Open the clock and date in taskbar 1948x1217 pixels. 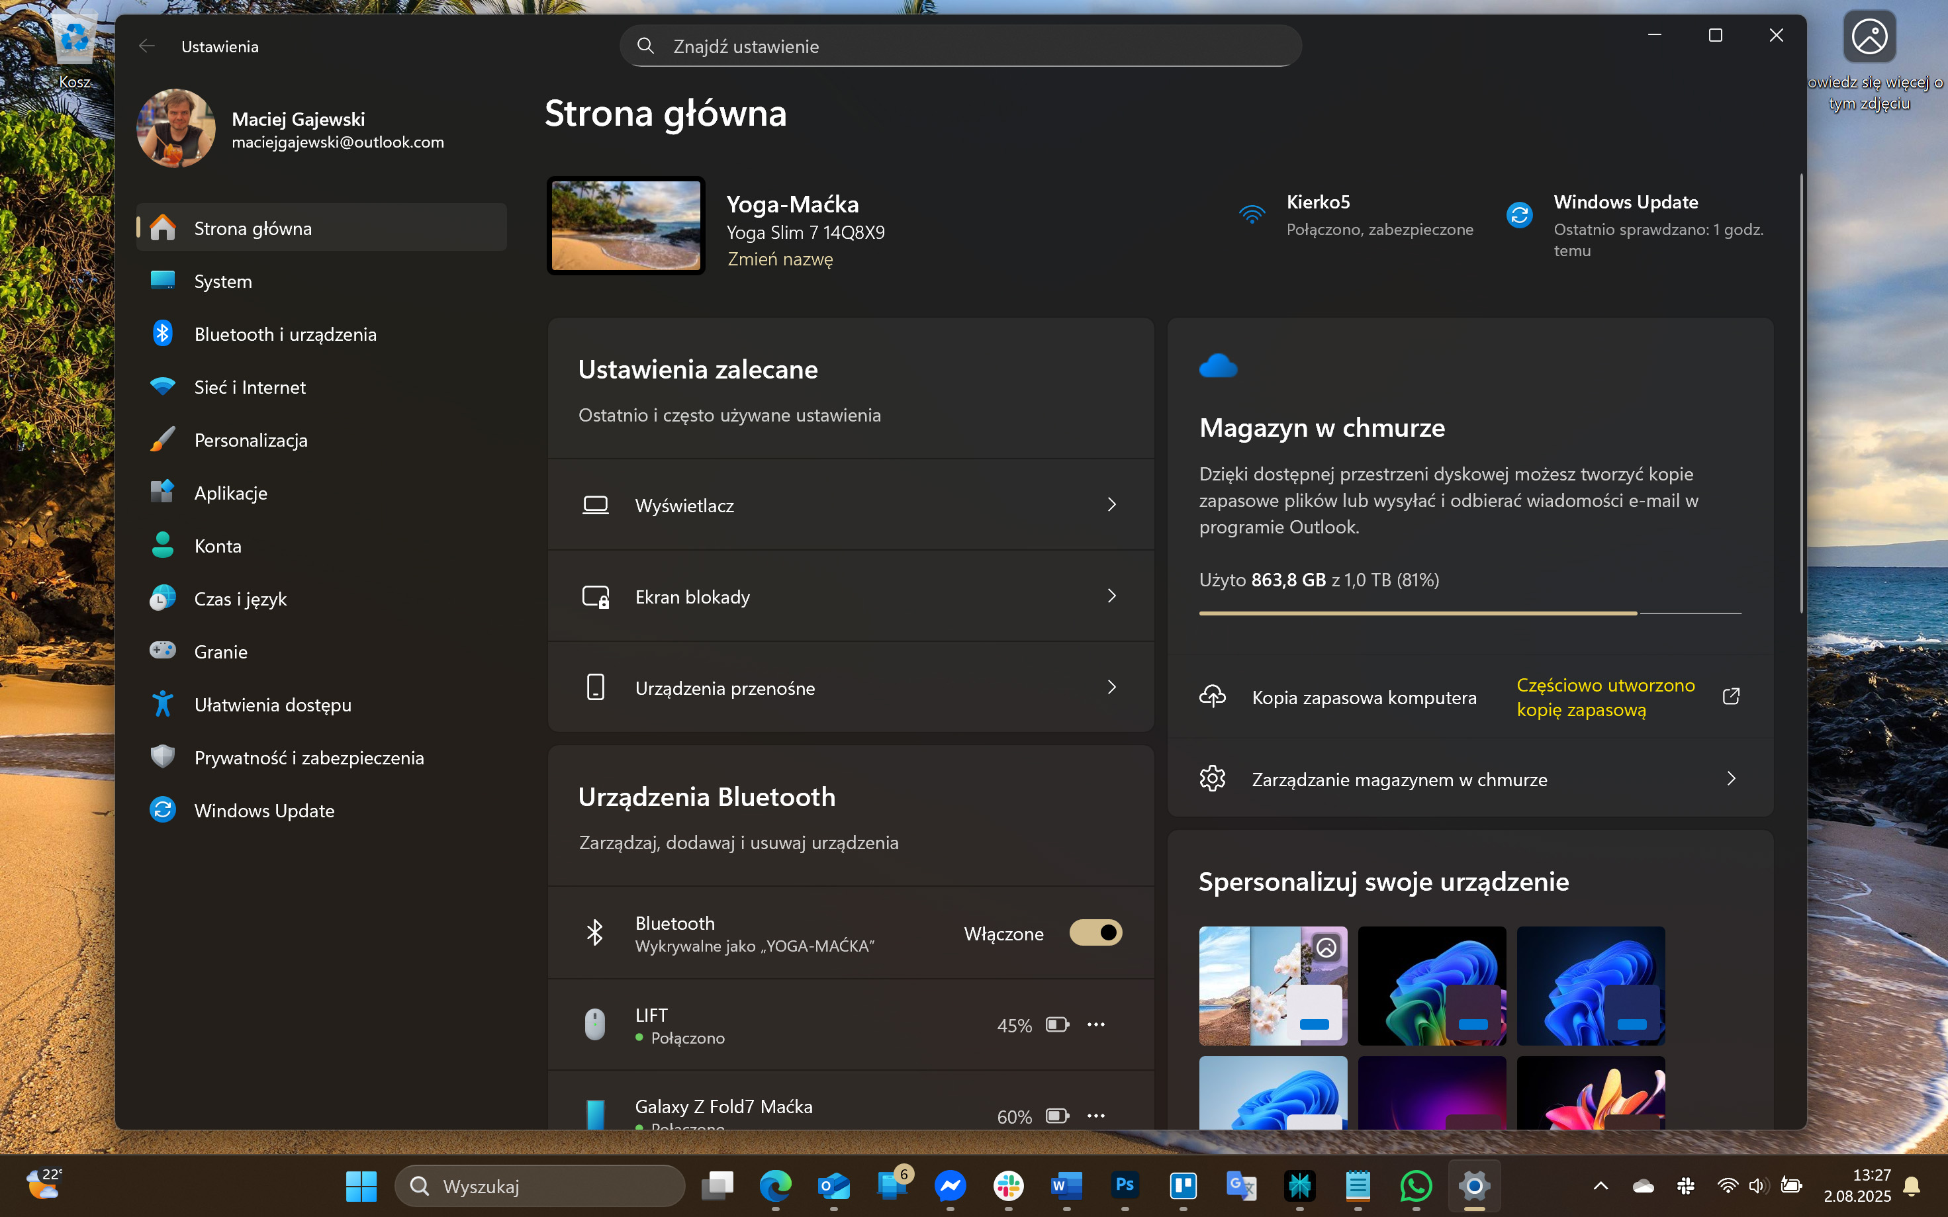point(1856,1186)
